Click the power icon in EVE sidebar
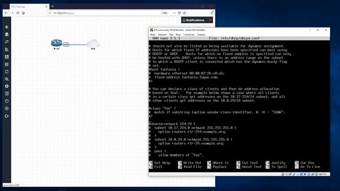The height and width of the screenshot is (191, 340). (7, 101)
